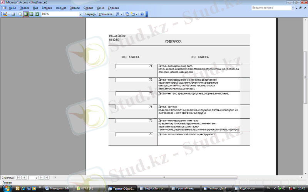The image size is (308, 192).
Task: Click the Windows Start orb
Action: 7,189
